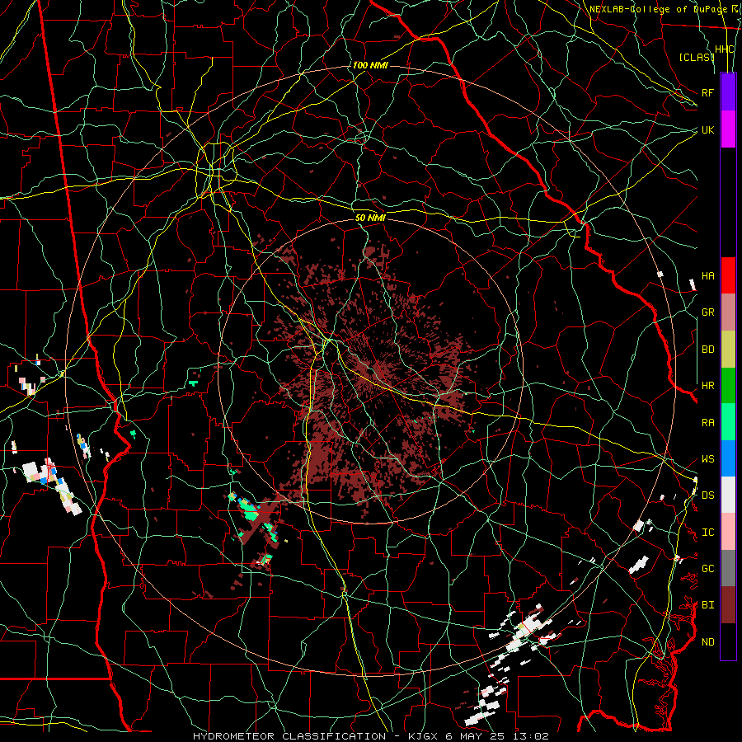The image size is (742, 742).
Task: Click the RF legend label
Action: [x=707, y=92]
